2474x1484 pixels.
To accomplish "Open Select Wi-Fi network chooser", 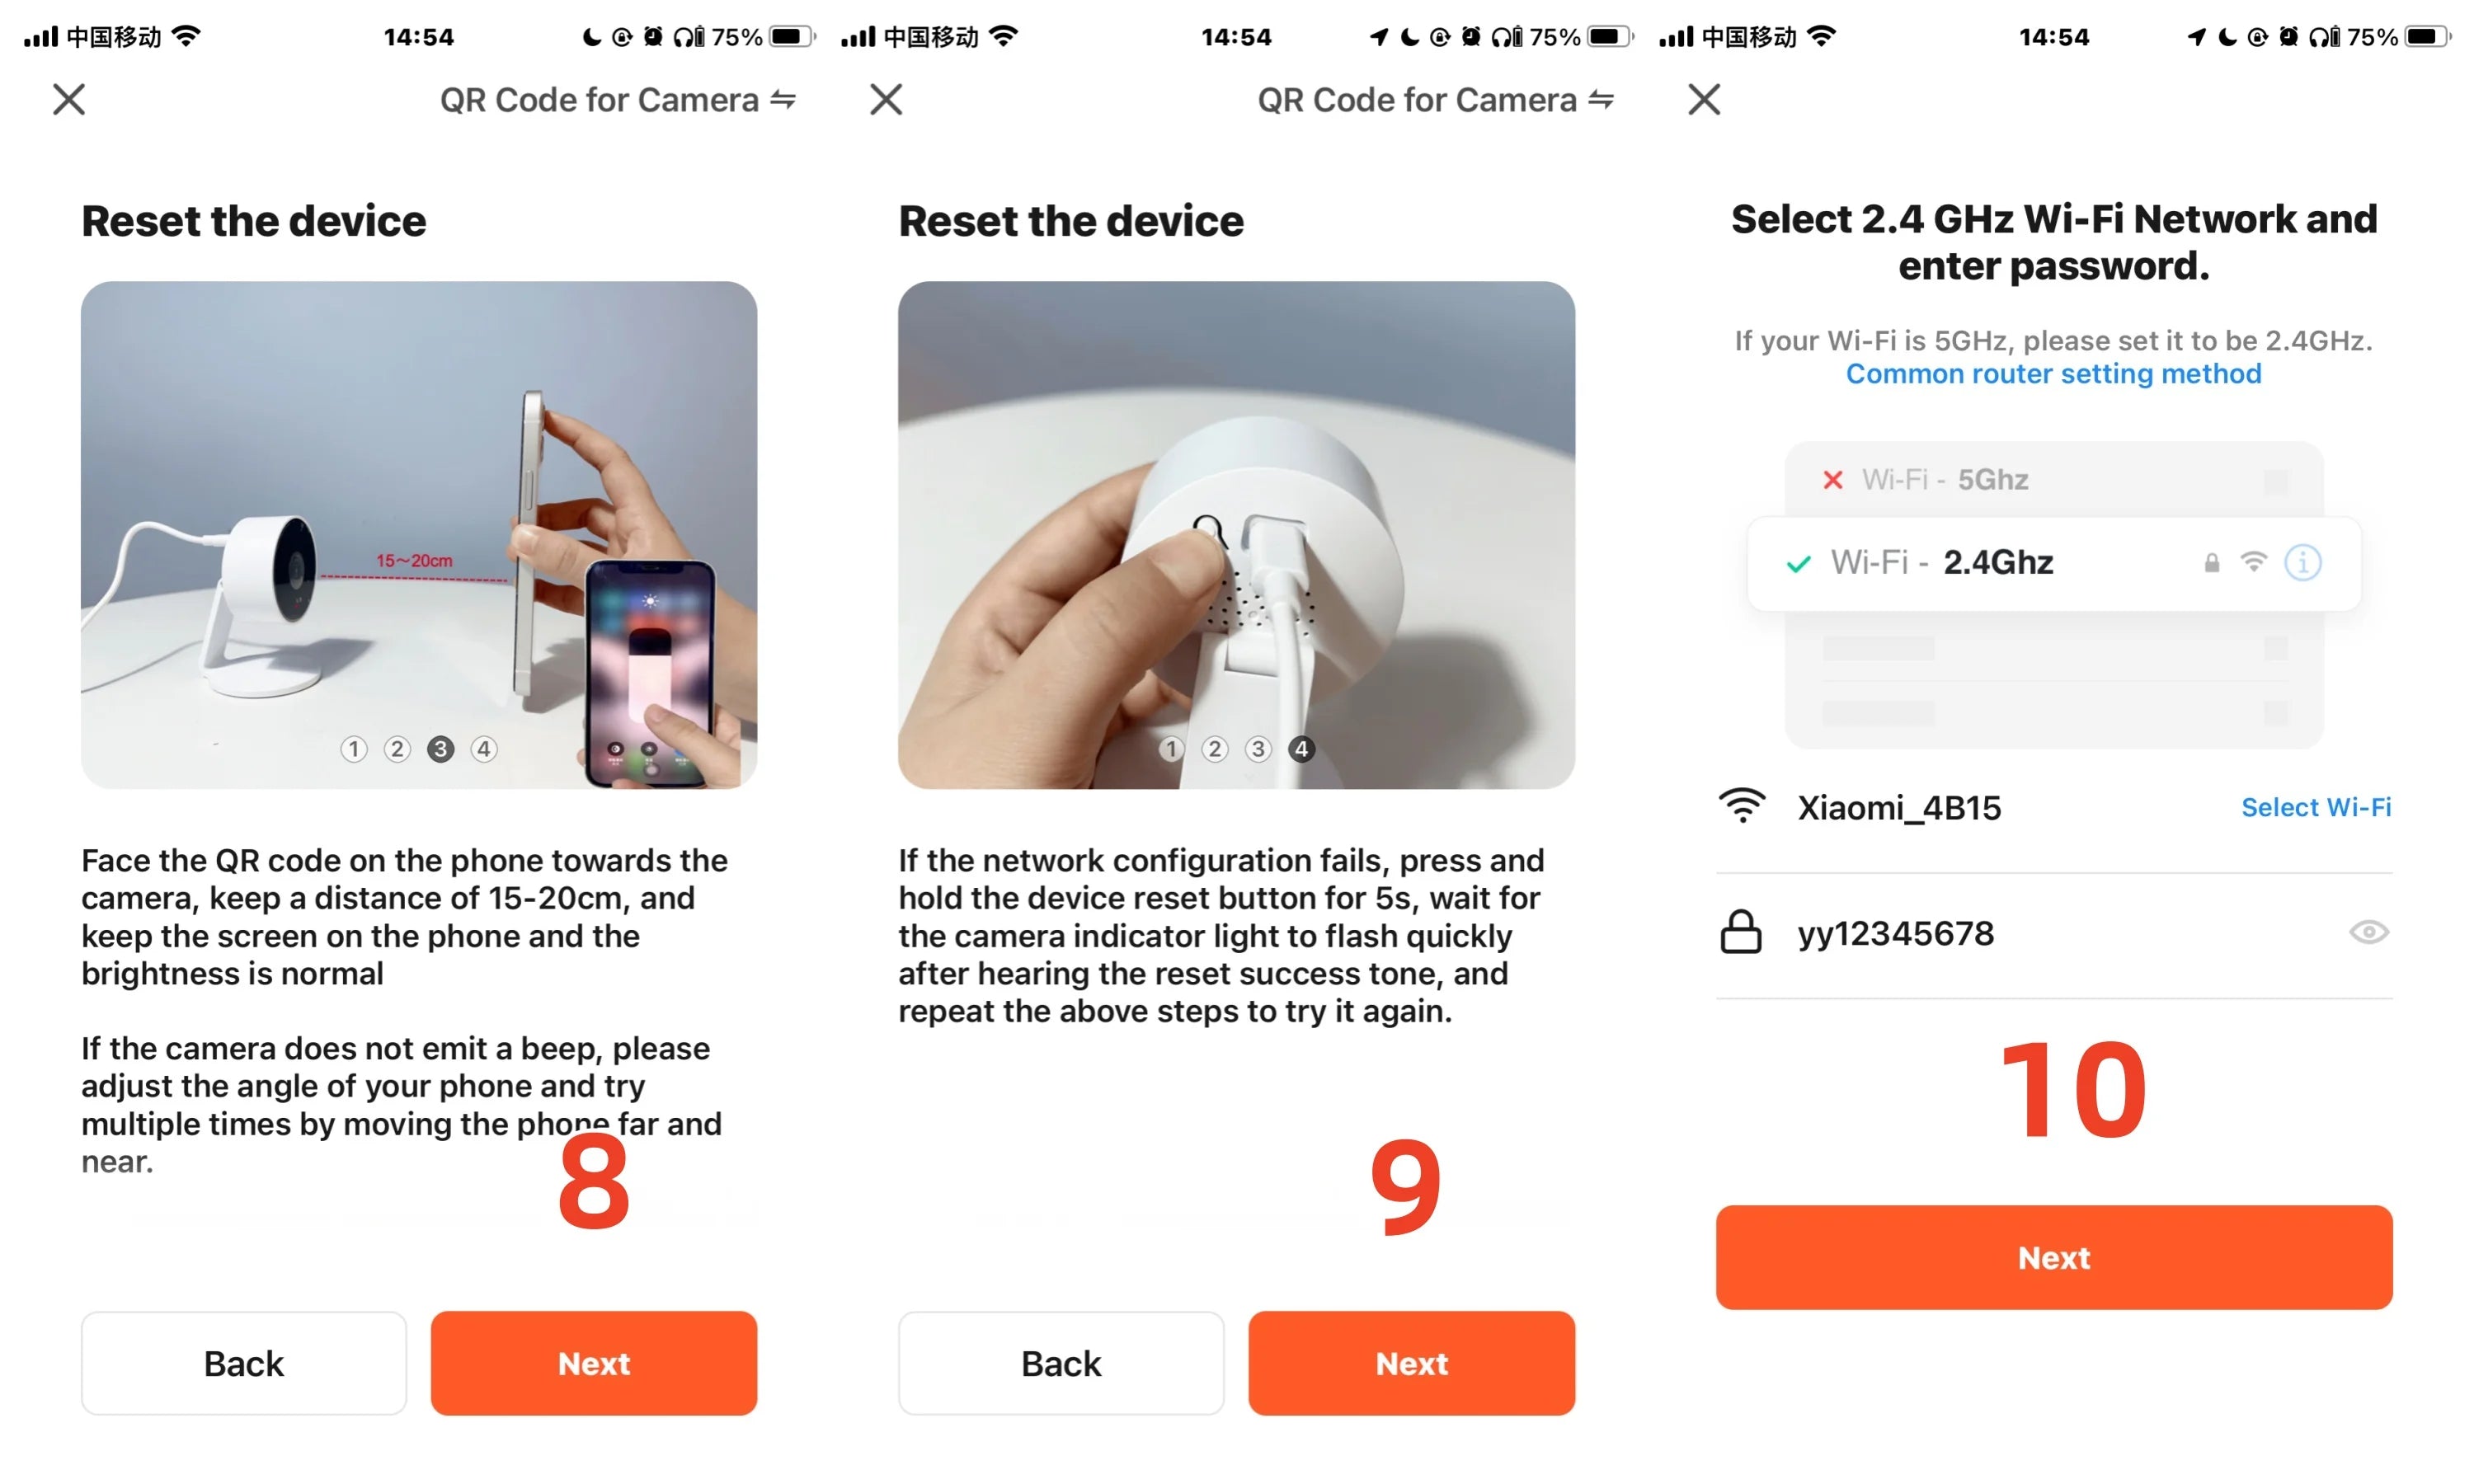I will pyautogui.click(x=2315, y=807).
